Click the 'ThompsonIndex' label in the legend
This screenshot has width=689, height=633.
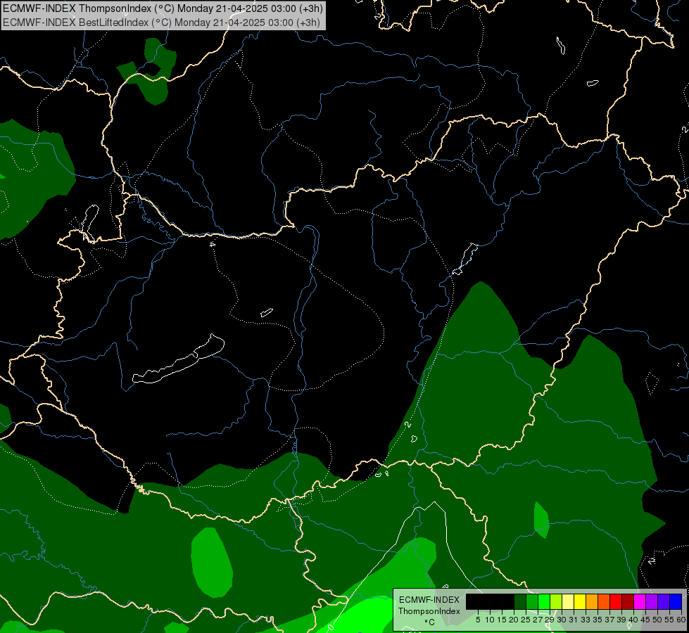pyautogui.click(x=429, y=611)
